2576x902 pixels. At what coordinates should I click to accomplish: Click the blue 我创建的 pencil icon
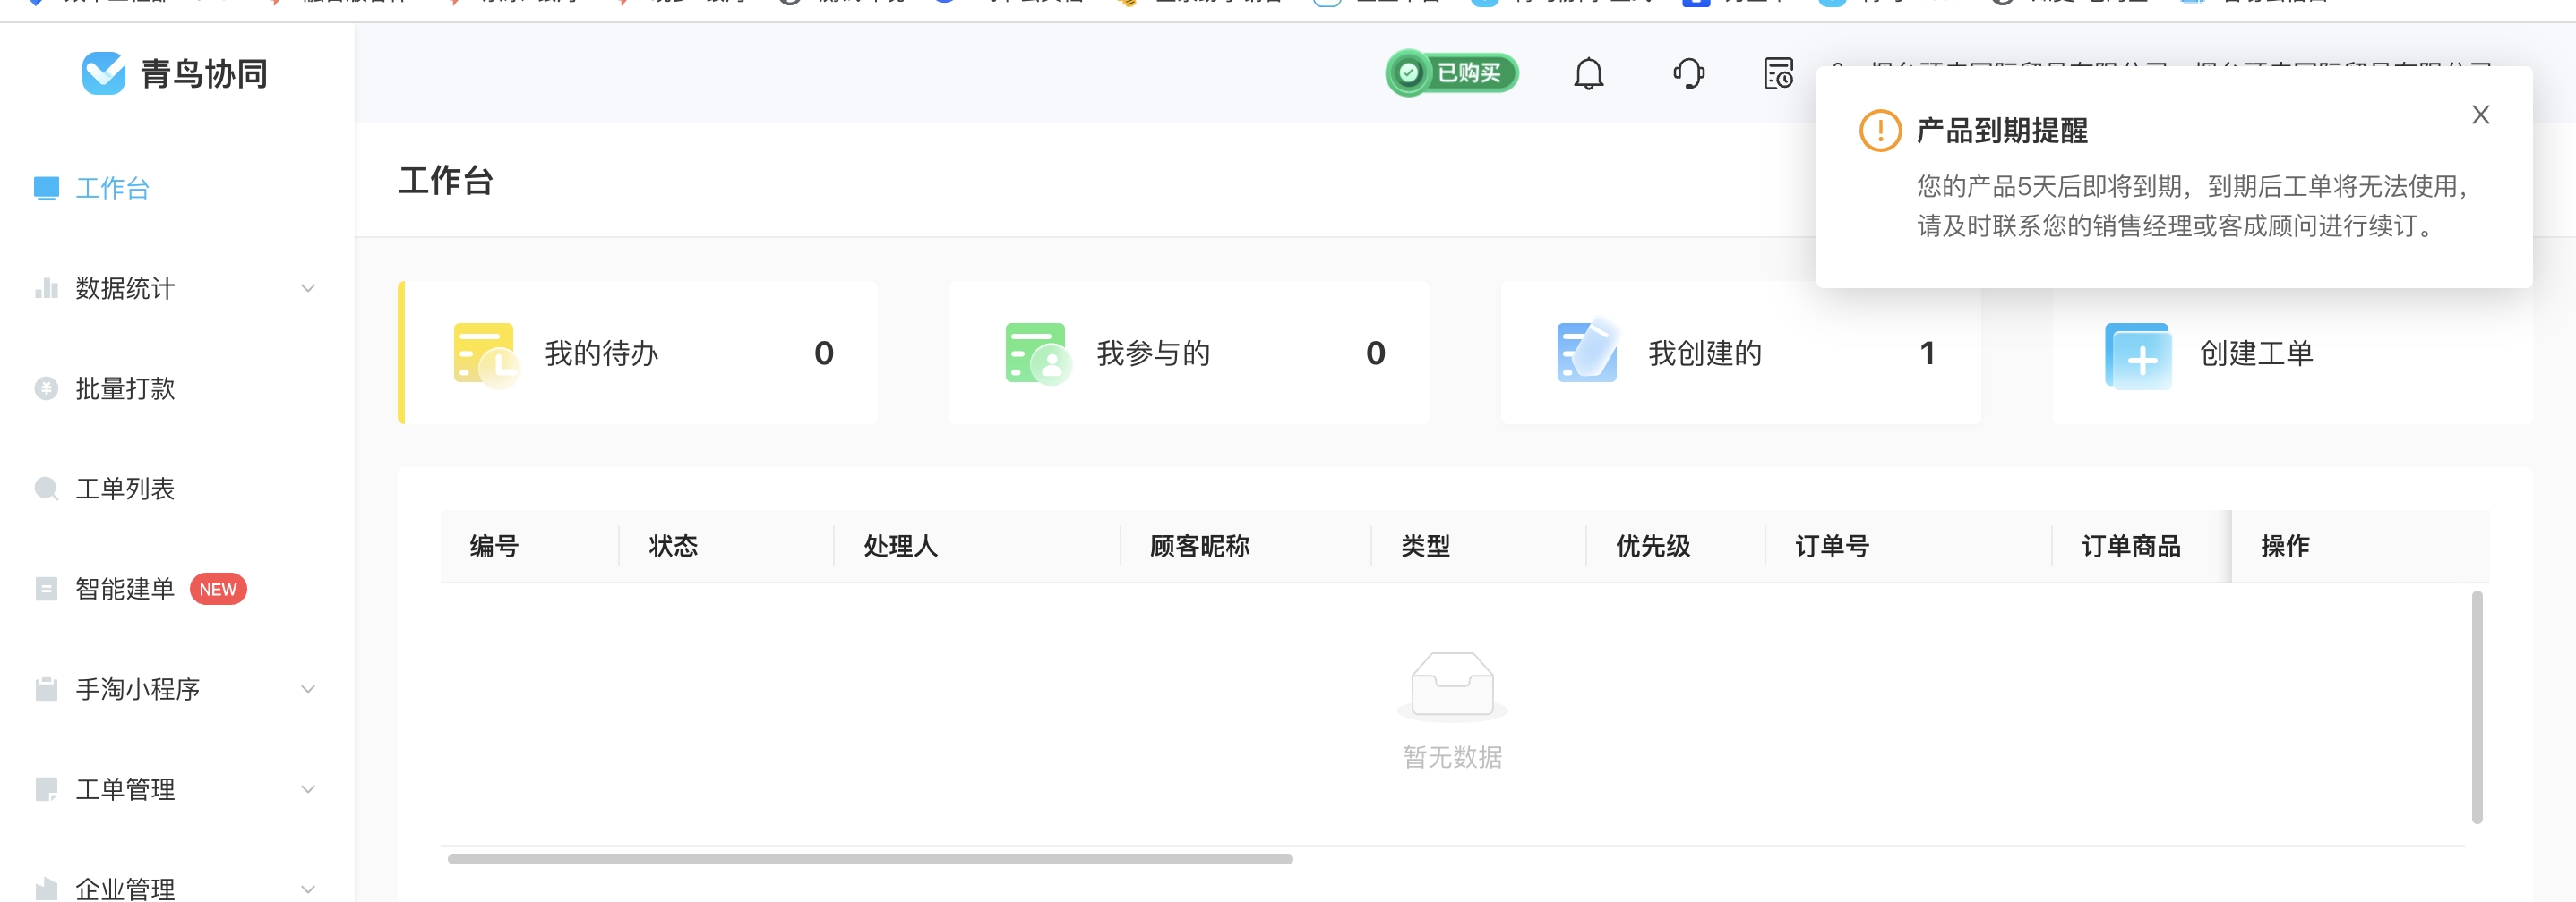[x=1588, y=351]
